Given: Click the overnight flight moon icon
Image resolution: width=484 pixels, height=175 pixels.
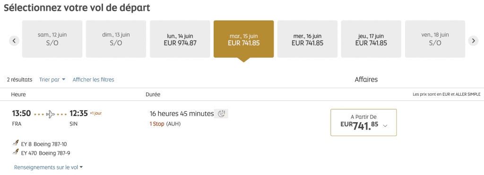Looking at the screenshot, I should tap(221, 114).
